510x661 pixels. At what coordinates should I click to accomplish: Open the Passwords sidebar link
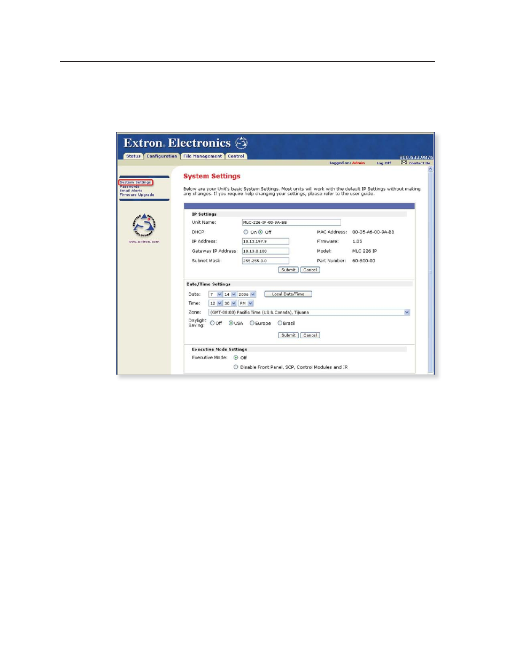click(x=129, y=186)
